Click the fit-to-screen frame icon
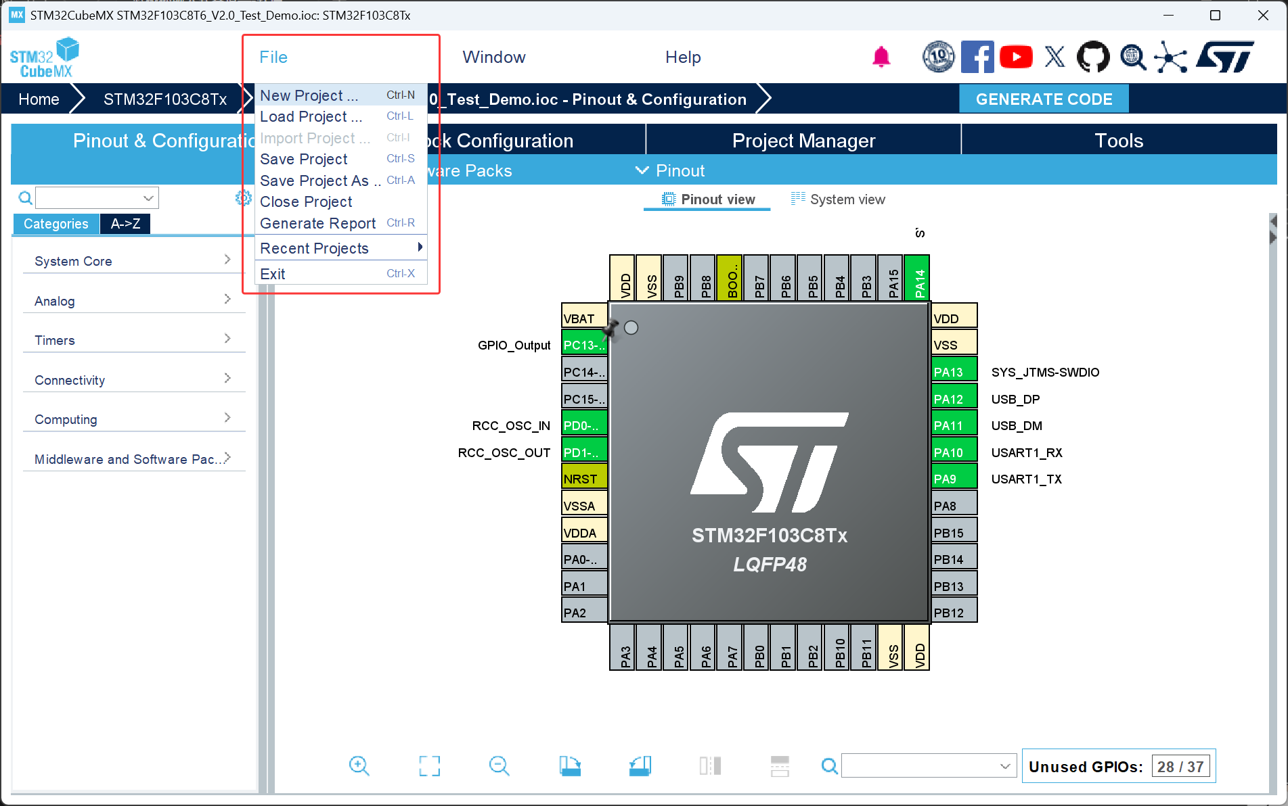1288x806 pixels. tap(429, 765)
